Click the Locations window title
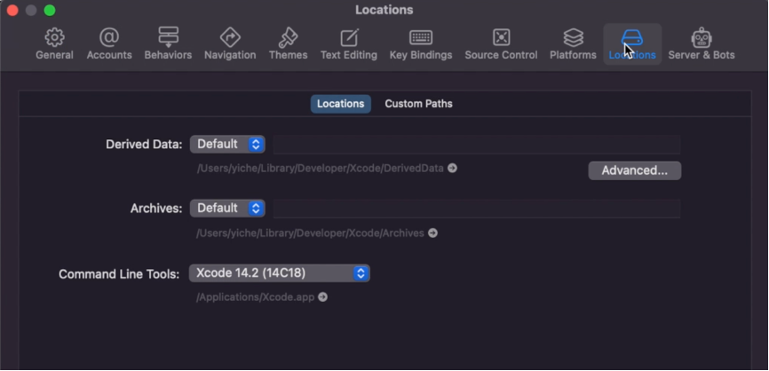 click(384, 10)
